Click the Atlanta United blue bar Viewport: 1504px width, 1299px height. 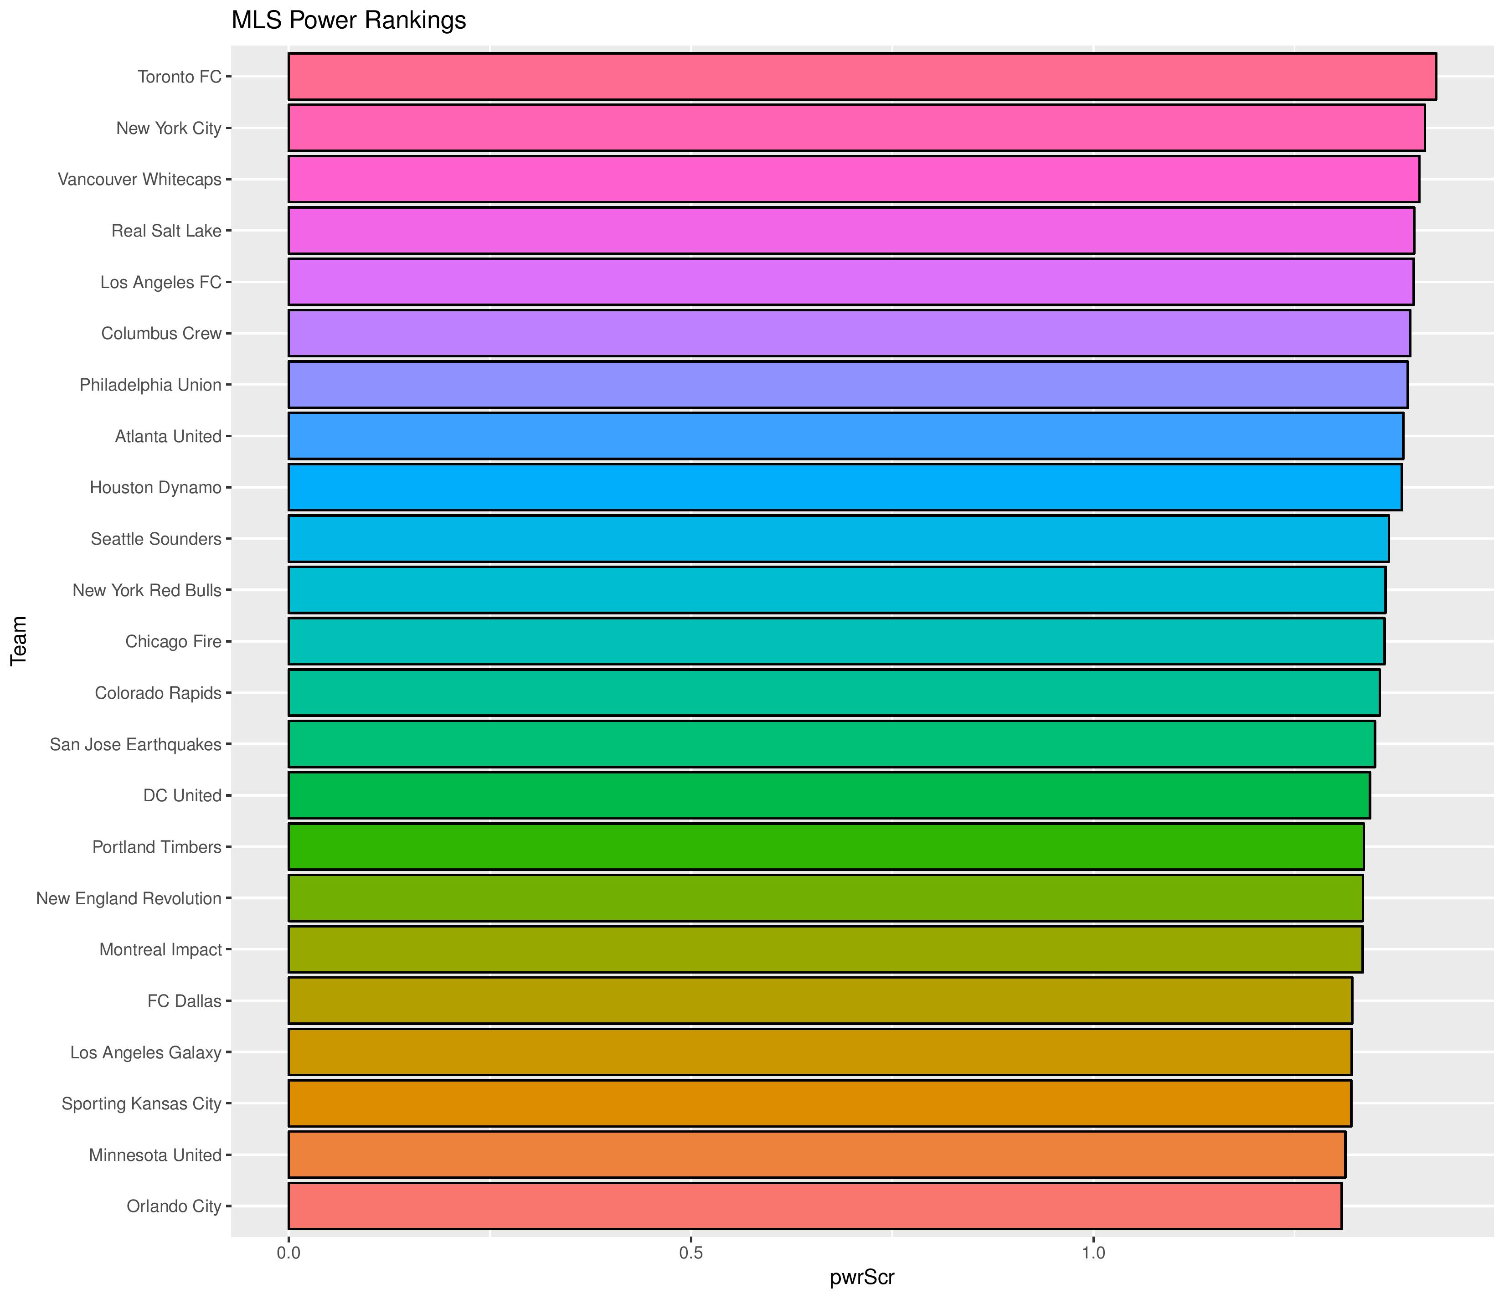[x=845, y=436]
